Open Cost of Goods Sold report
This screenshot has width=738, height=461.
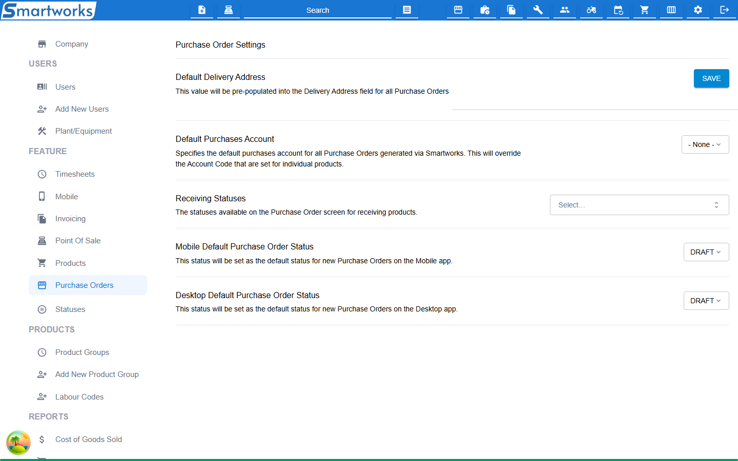click(88, 439)
